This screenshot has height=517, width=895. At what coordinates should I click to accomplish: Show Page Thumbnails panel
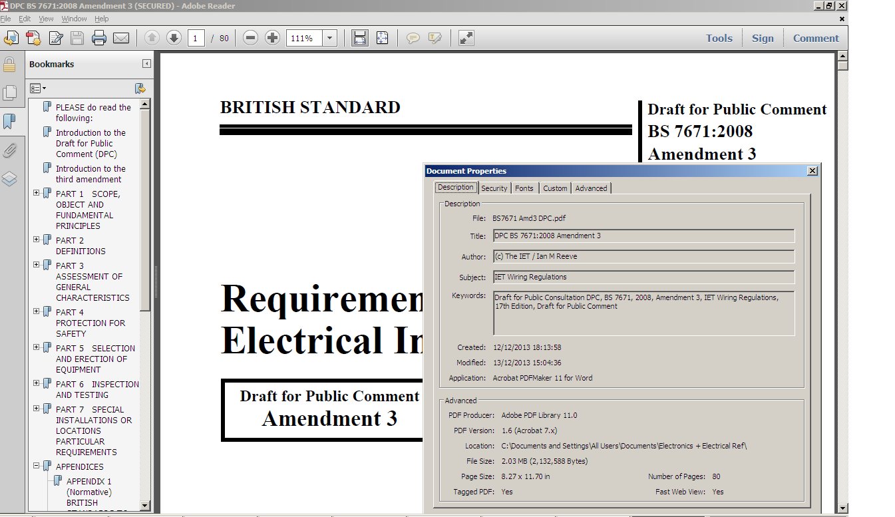[x=9, y=93]
